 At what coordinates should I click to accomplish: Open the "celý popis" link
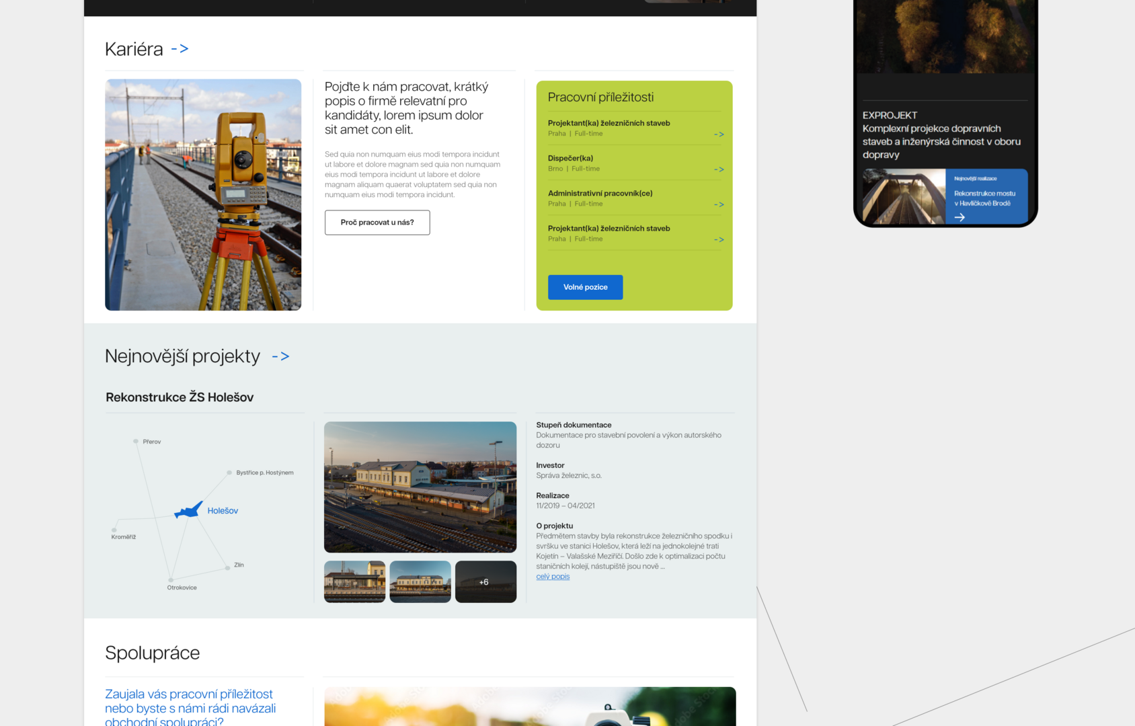553,577
